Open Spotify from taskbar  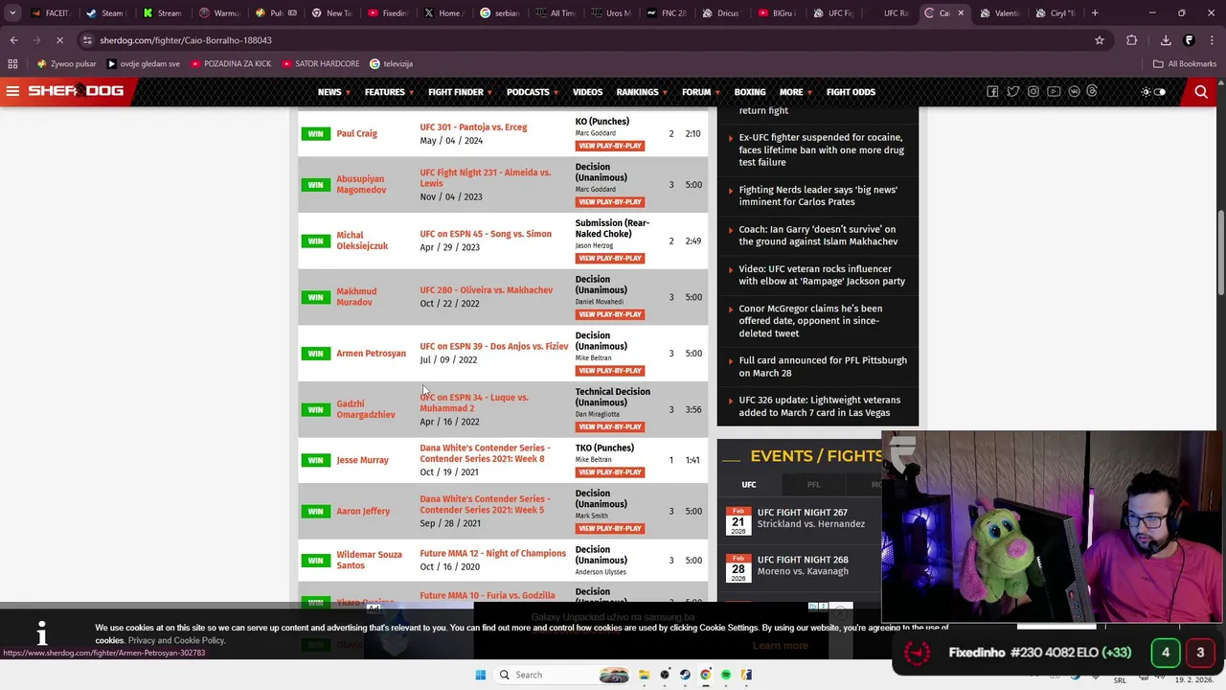(x=725, y=675)
